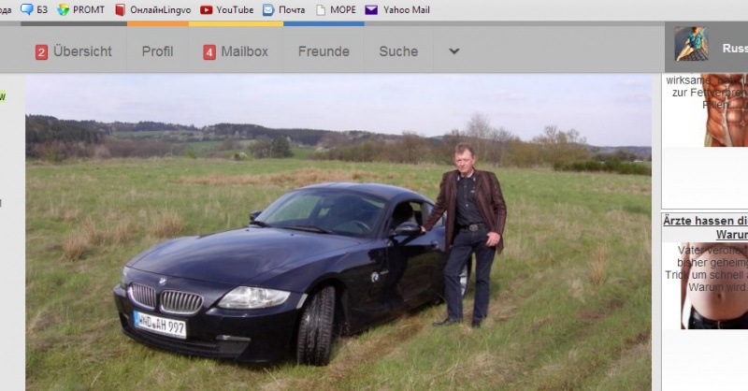Click the username next to the avatar
The image size is (748, 391).
coord(734,48)
